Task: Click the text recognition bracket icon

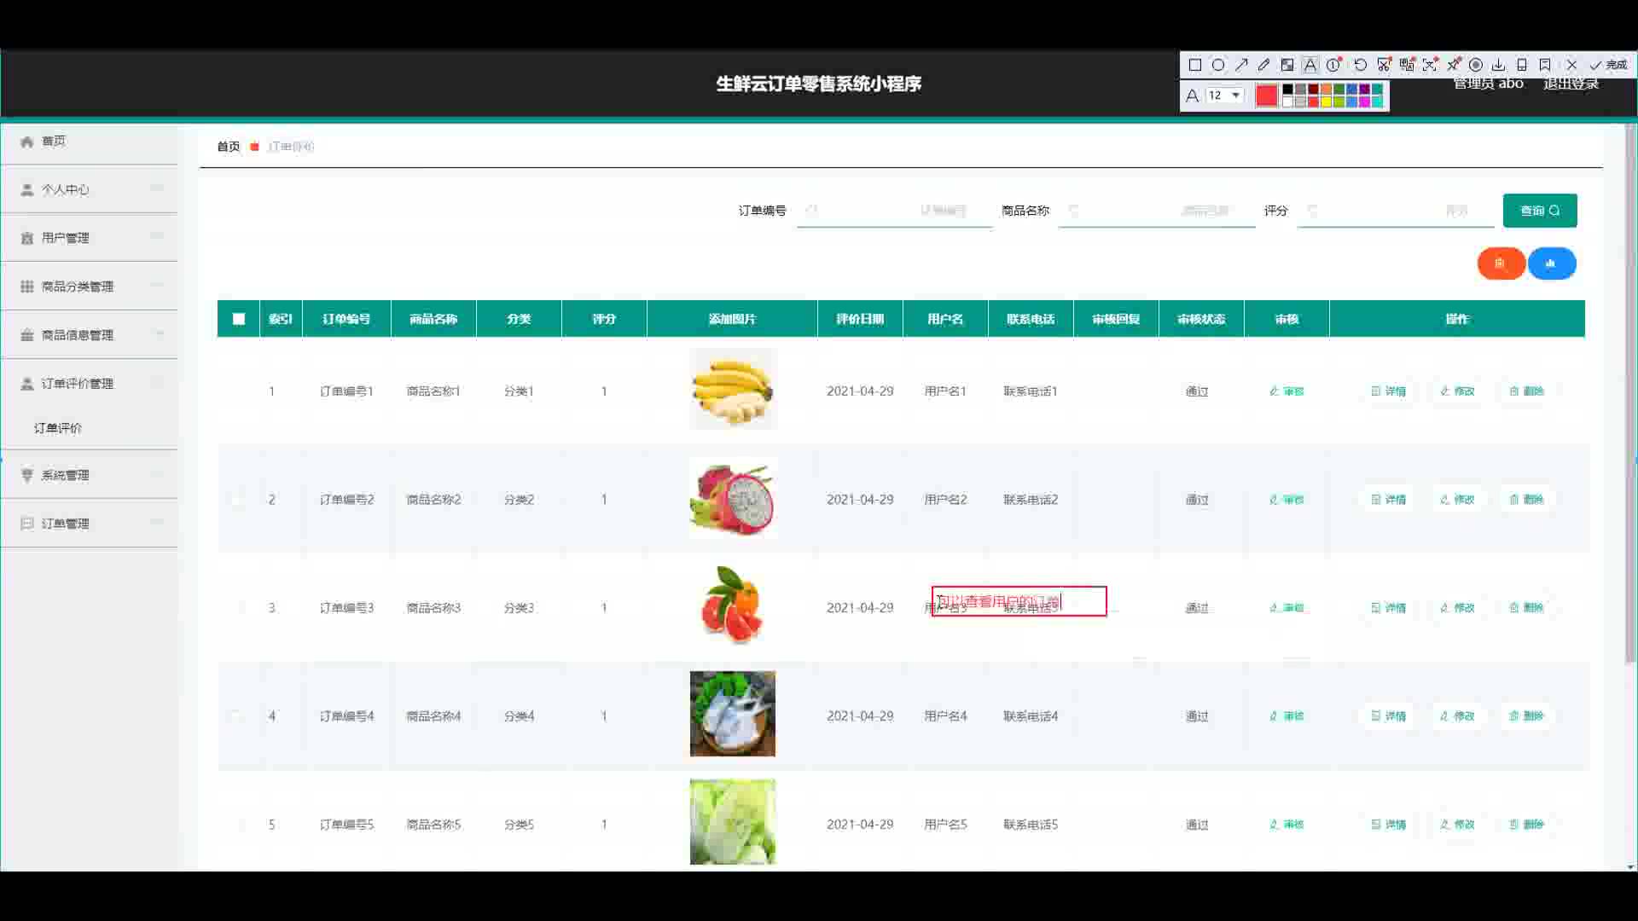Action: 1430,65
